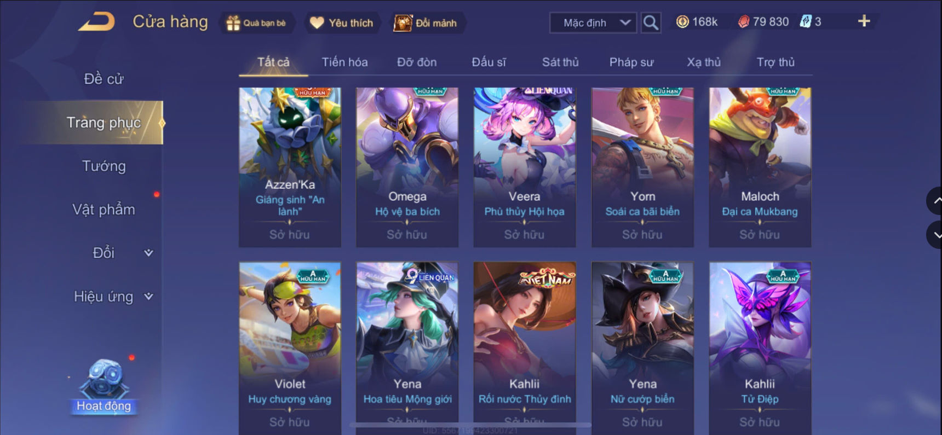942x435 pixels.
Task: Switch to the Pháp sư tab
Action: (x=631, y=62)
